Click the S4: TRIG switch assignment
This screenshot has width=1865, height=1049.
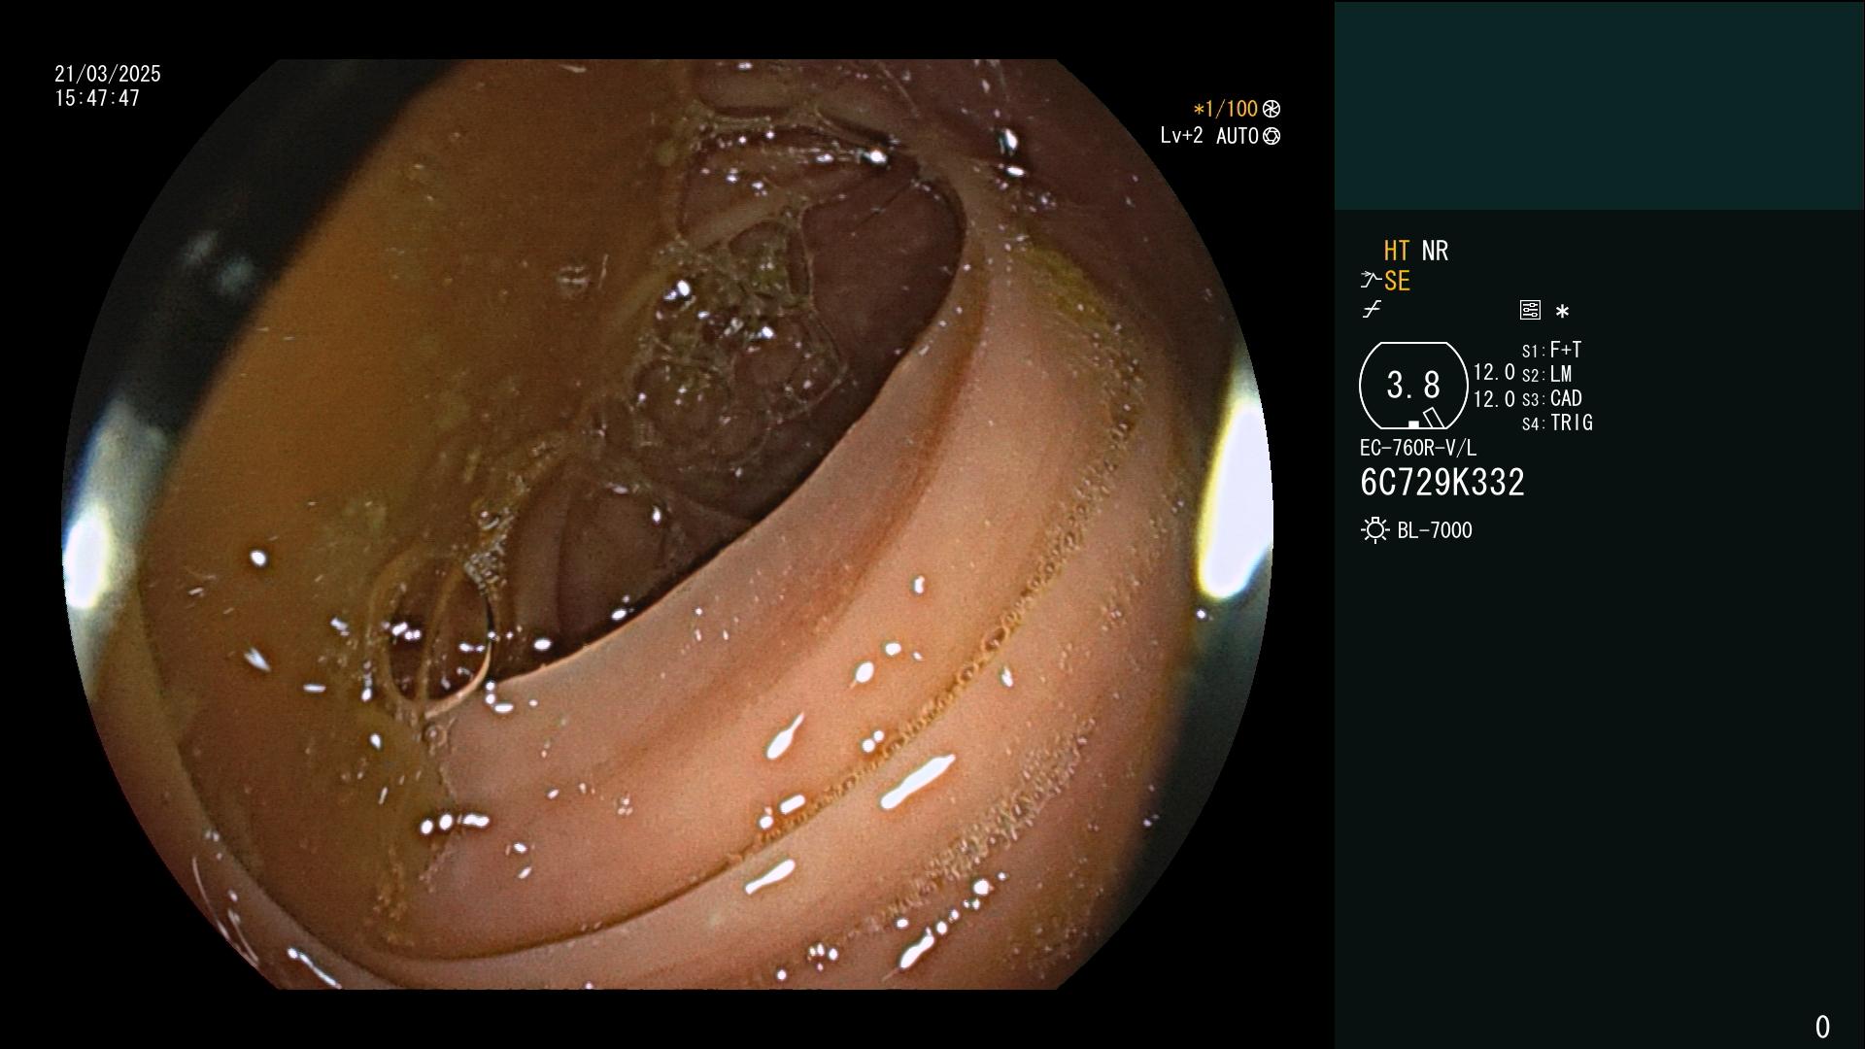(1557, 423)
